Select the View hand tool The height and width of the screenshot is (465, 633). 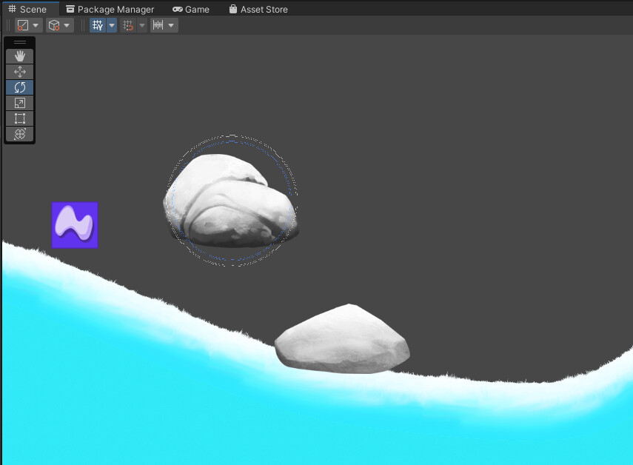[x=19, y=56]
